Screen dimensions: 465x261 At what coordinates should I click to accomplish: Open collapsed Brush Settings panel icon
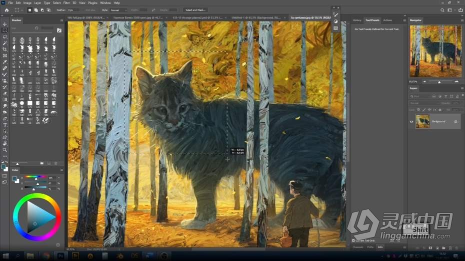(335, 14)
